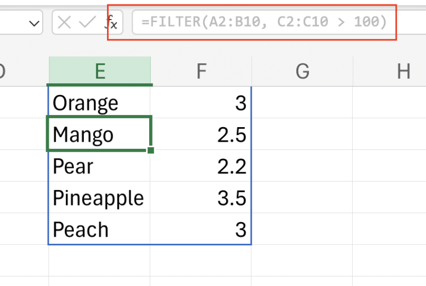
Task: Select the column G header
Action: (x=302, y=71)
